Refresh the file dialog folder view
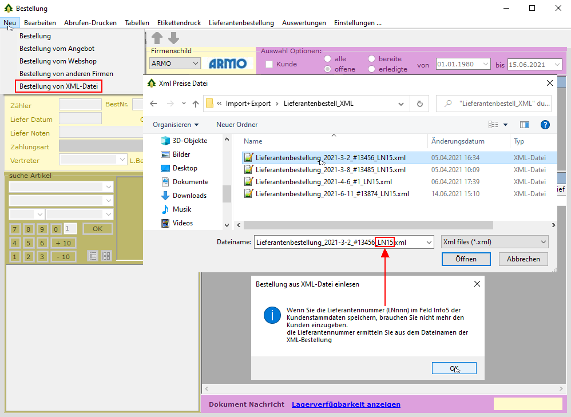The width and height of the screenshot is (571, 417). tap(420, 104)
